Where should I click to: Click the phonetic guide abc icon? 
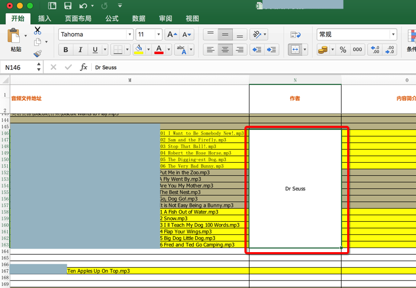(x=182, y=50)
